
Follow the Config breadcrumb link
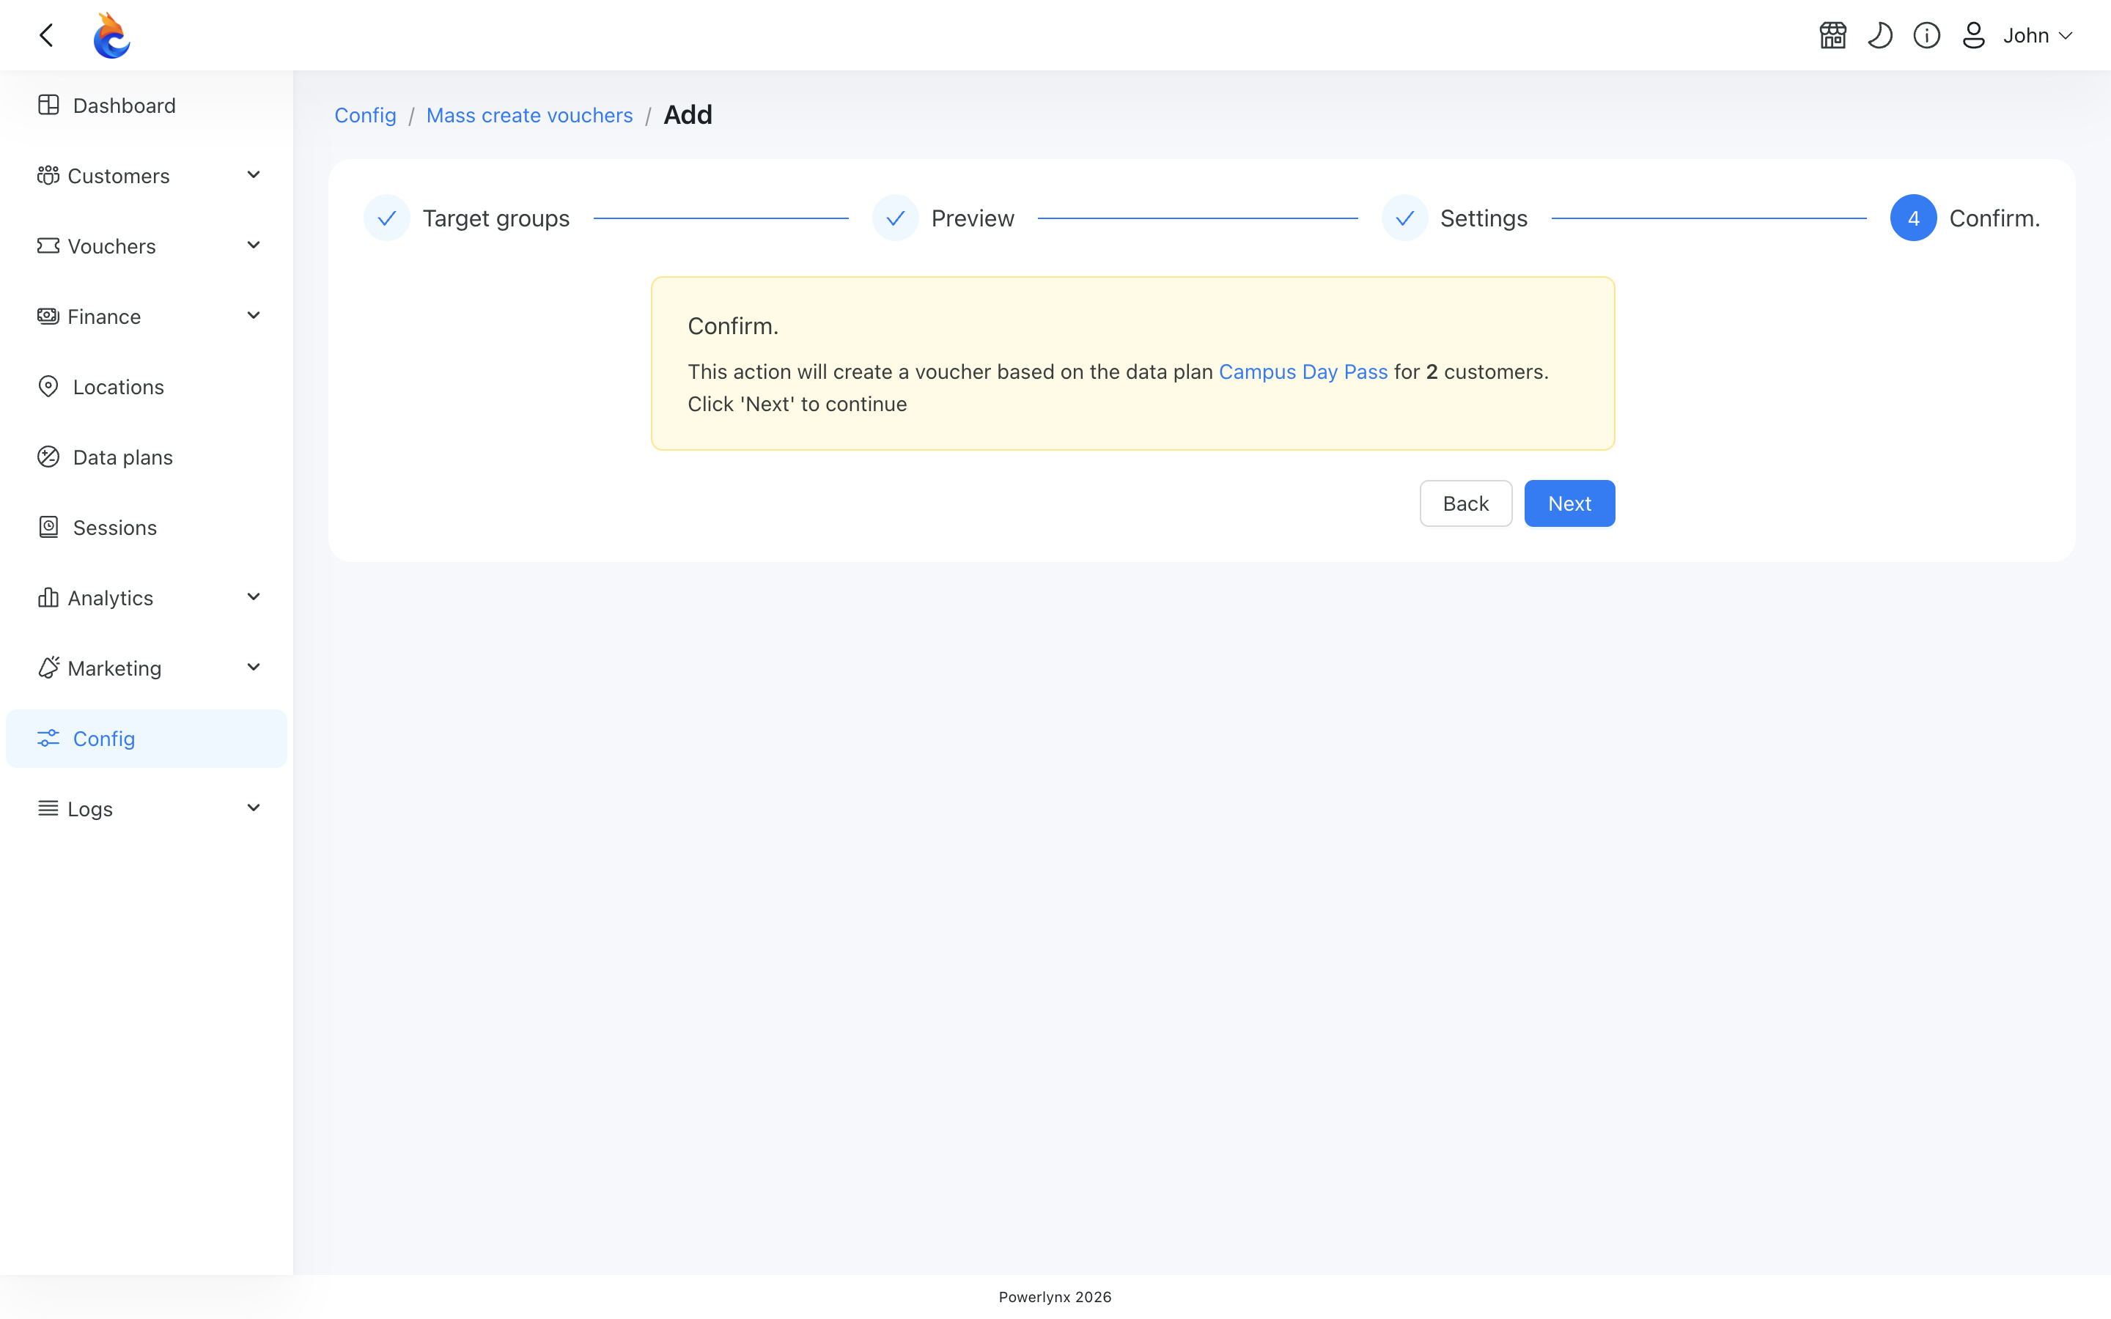pos(366,115)
